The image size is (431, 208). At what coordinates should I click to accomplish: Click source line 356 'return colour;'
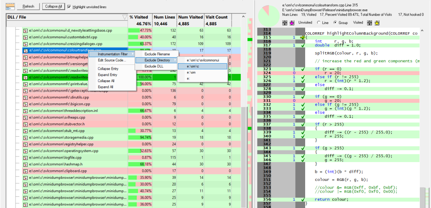(x=339, y=199)
